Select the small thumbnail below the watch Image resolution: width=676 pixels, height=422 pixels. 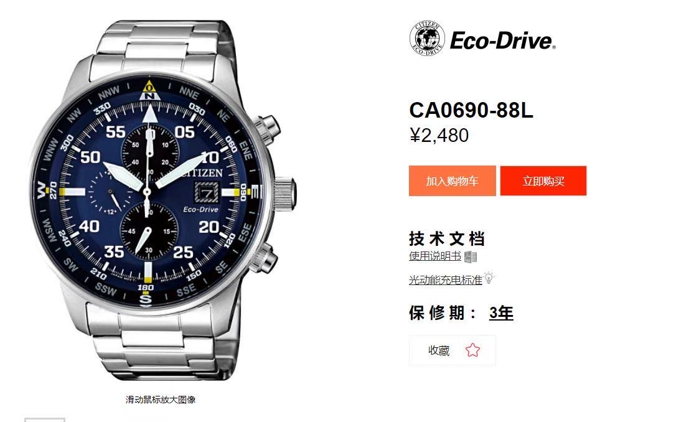tap(44, 420)
